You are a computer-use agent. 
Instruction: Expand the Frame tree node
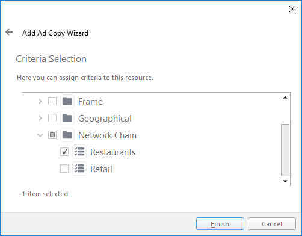pyautogui.click(x=40, y=101)
